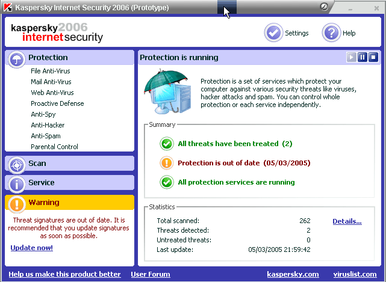386x282 pixels.
Task: Start protection with the play button
Action: (x=352, y=57)
